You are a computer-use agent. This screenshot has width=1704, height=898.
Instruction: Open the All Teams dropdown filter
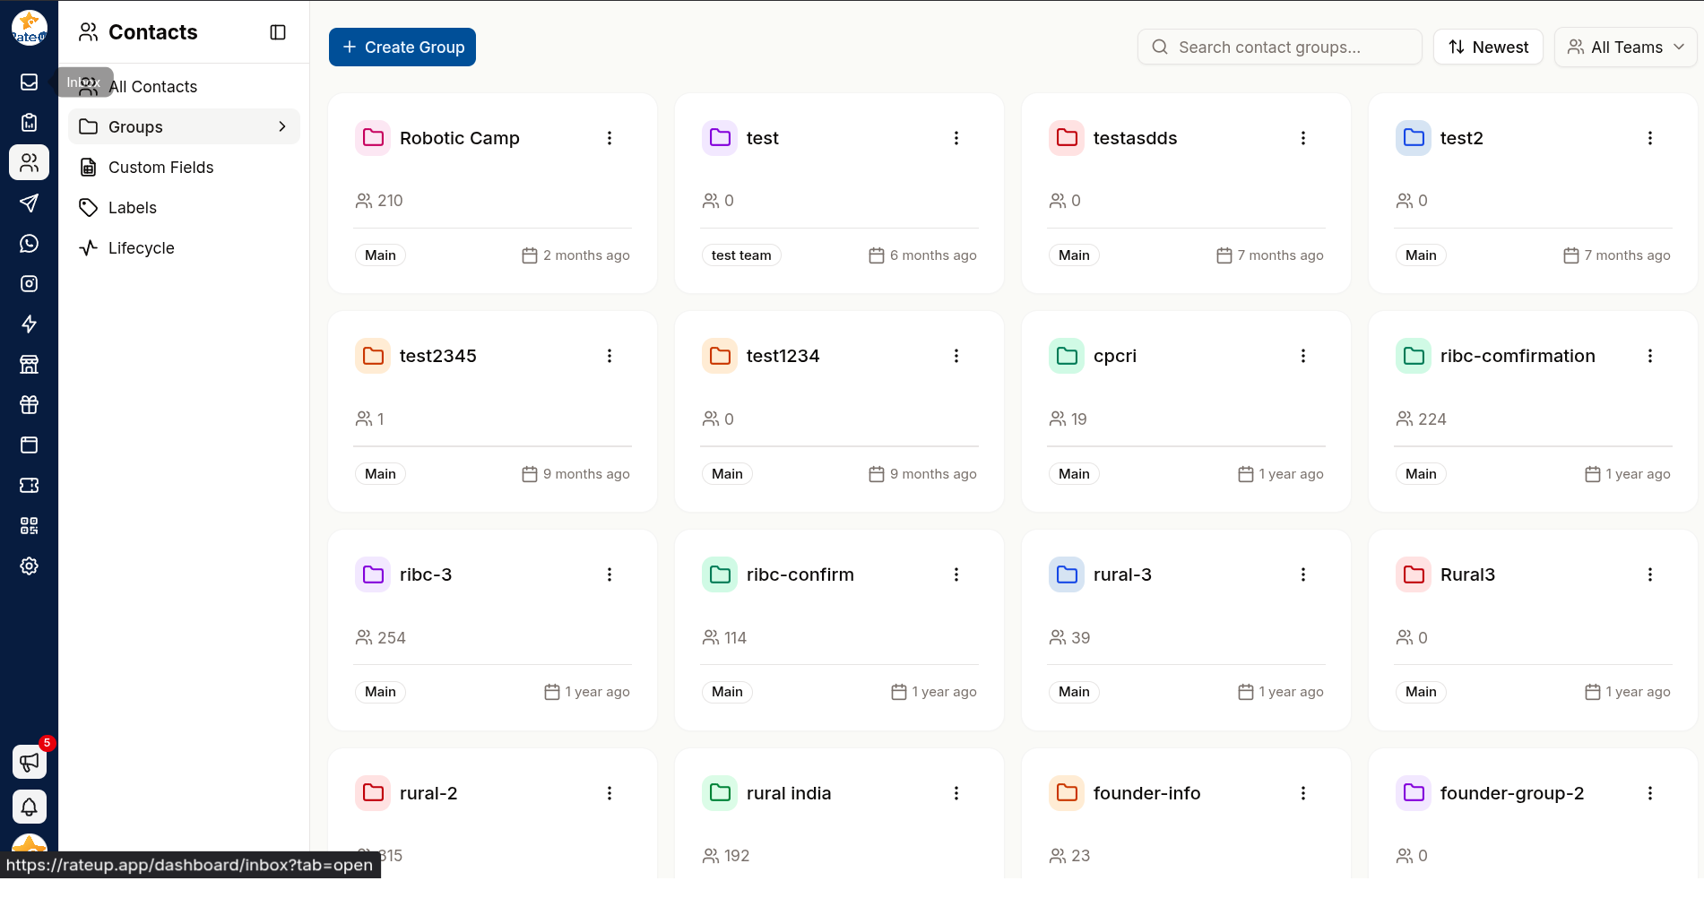coord(1625,47)
